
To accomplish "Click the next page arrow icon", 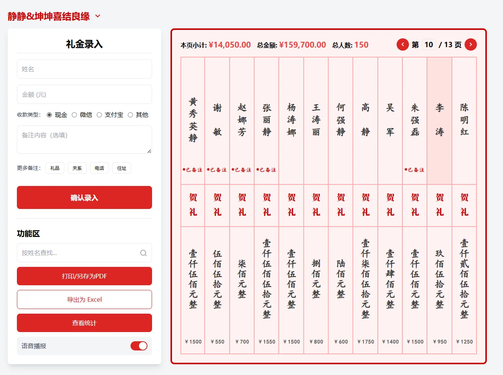I will (471, 44).
